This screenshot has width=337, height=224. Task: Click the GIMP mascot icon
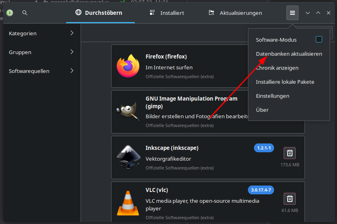tap(128, 111)
